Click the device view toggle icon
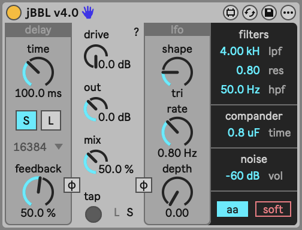Image resolution: width=302 pixels, height=230 pixels. click(231, 13)
